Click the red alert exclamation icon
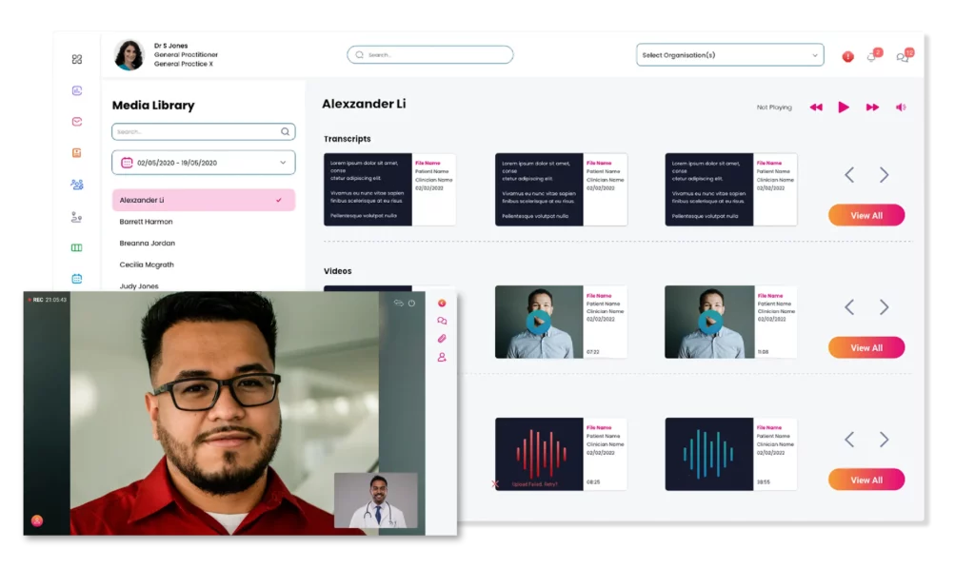 pyautogui.click(x=847, y=56)
